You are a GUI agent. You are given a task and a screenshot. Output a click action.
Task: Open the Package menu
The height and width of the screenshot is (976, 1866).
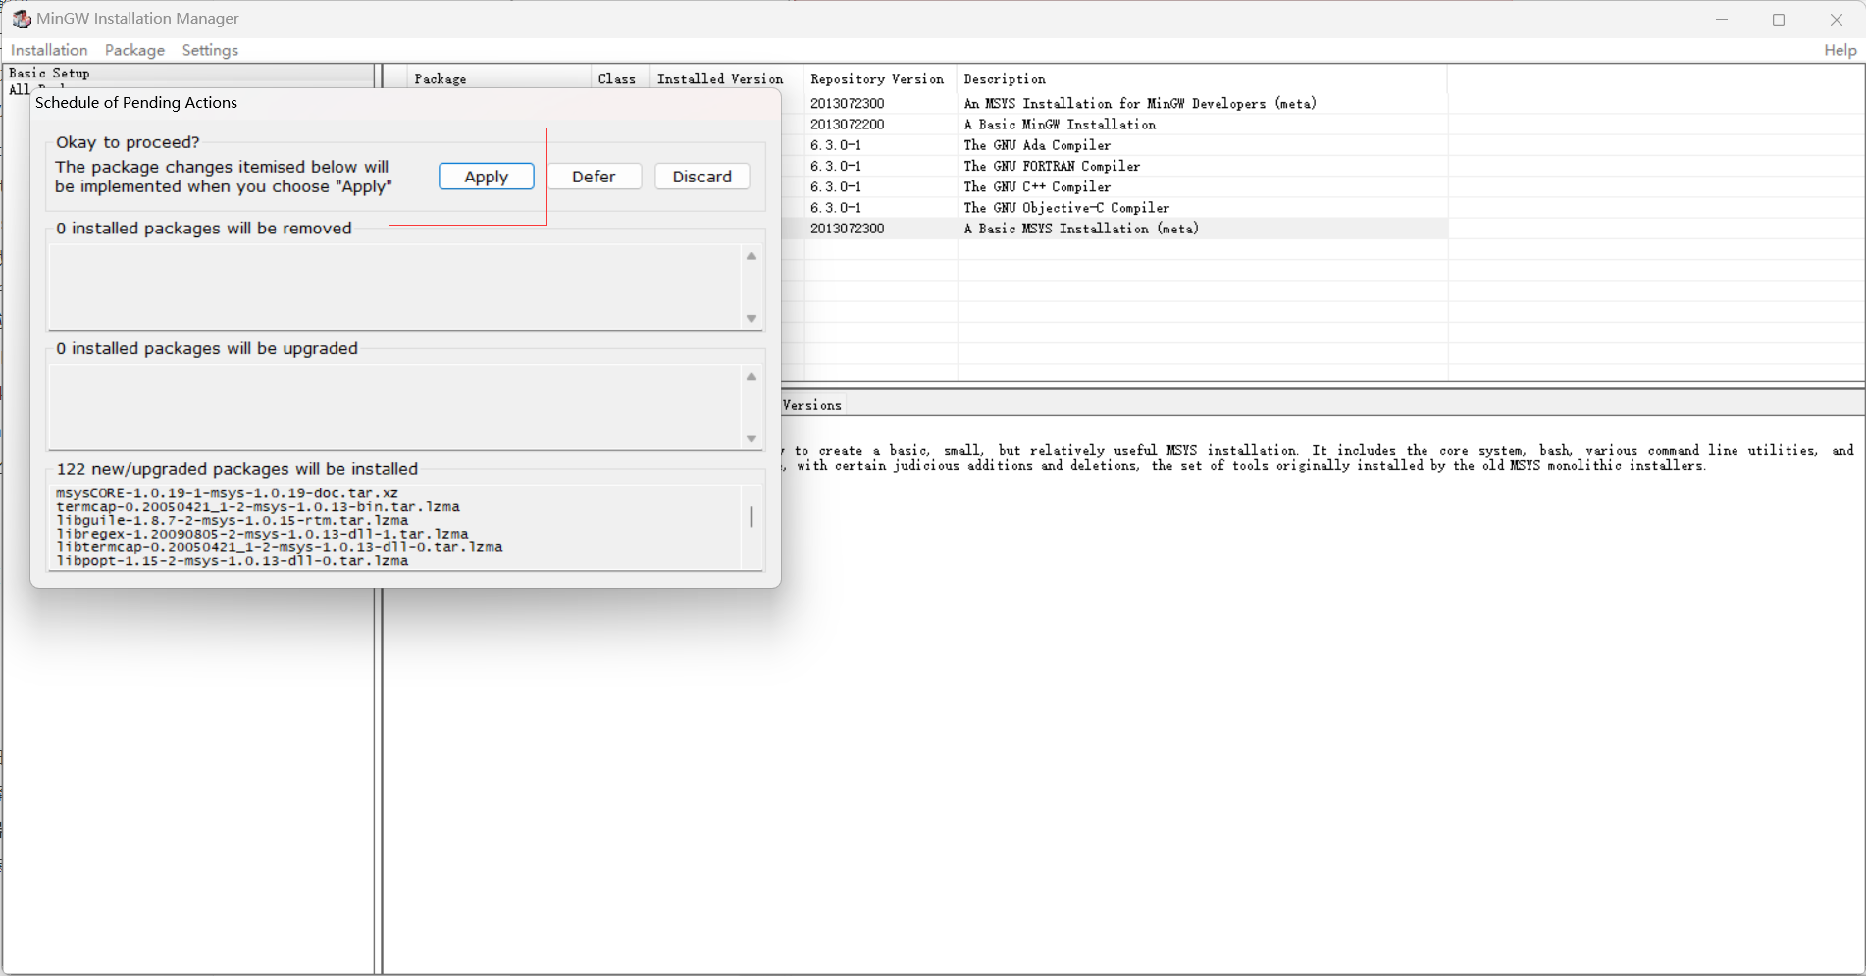click(x=134, y=50)
